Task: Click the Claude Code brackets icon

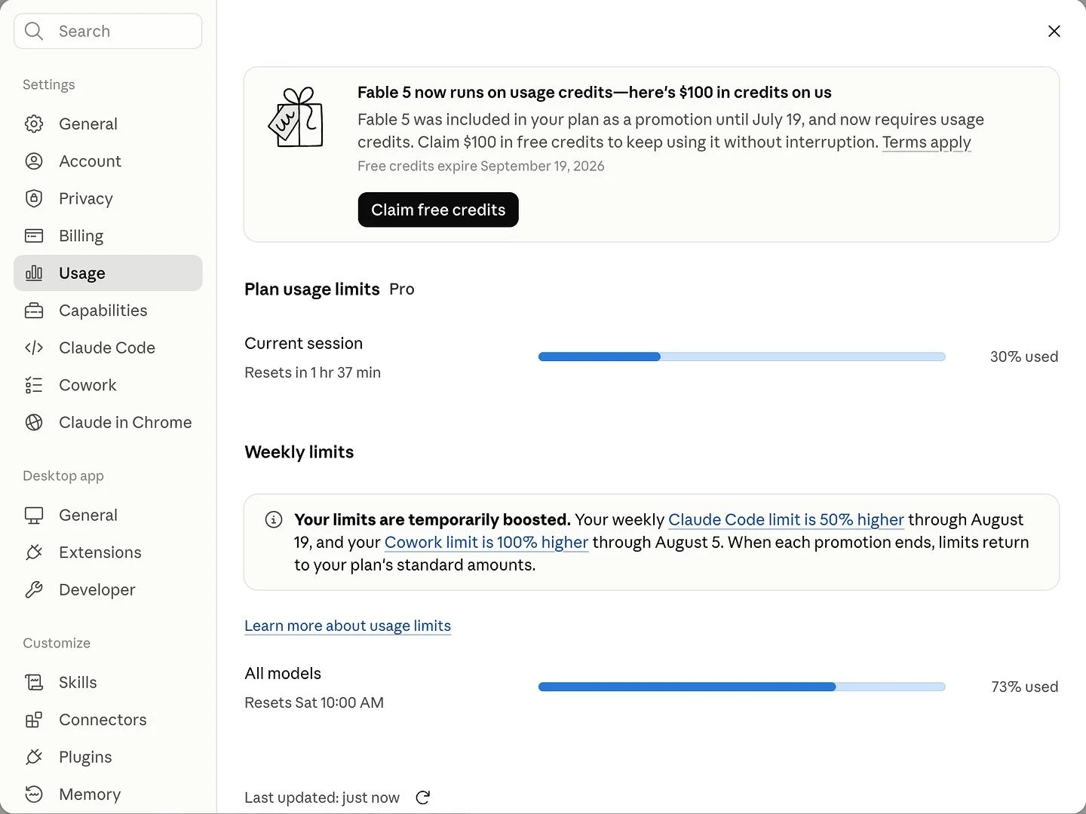Action: coord(34,347)
